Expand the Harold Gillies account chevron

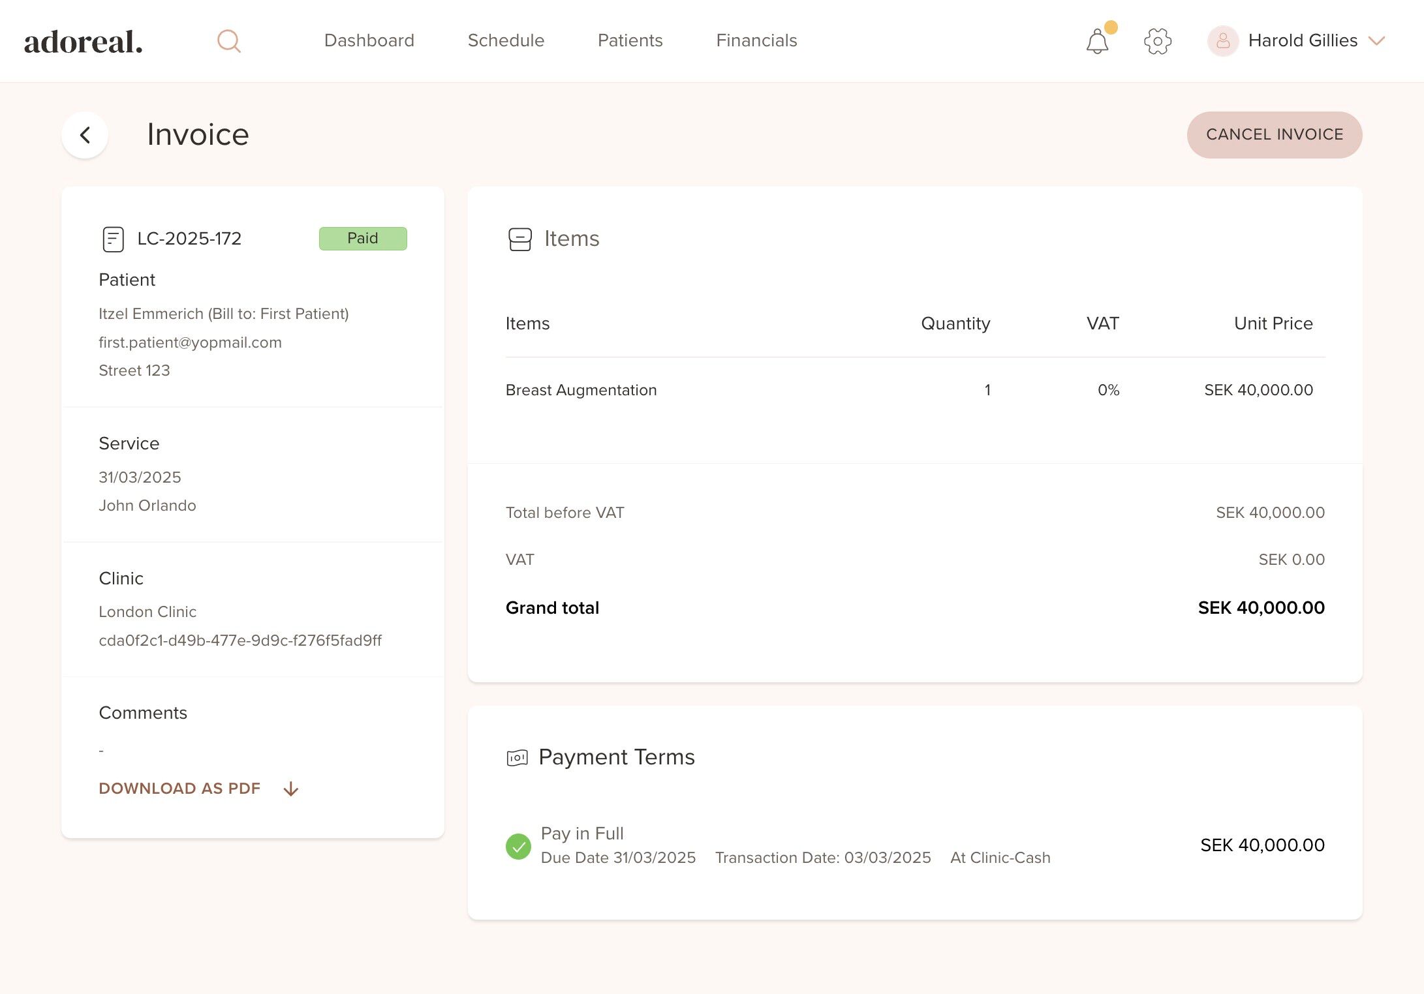[1377, 41]
